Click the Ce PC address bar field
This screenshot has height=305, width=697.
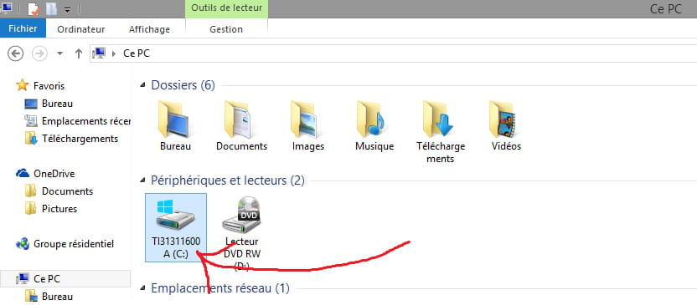394,53
